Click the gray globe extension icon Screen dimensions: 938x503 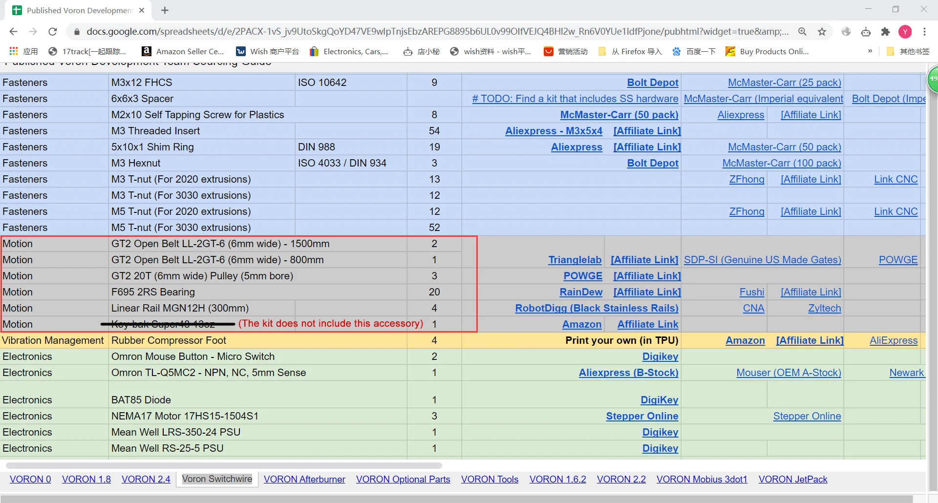pyautogui.click(x=846, y=32)
